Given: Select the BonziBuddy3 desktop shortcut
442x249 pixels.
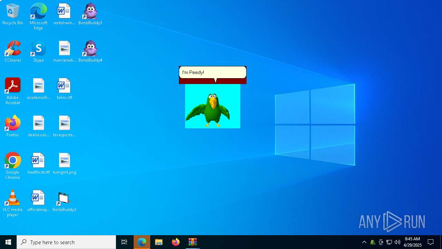Looking at the screenshot, I should 90,15.
